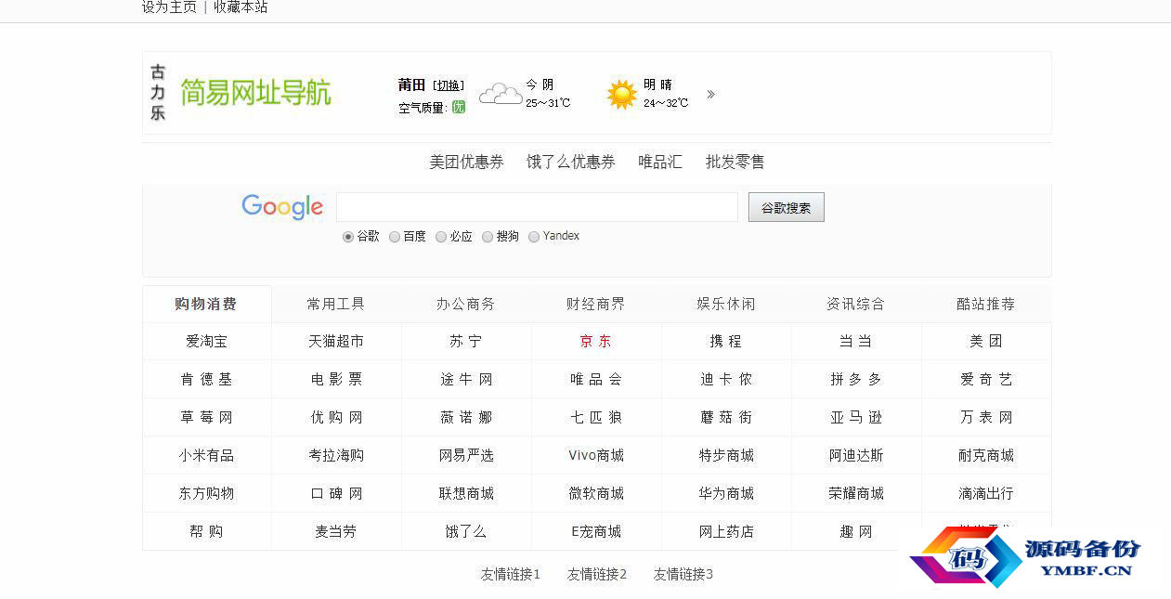Image resolution: width=1171 pixels, height=599 pixels.
Task: Click the 途牛网 link
Action: coord(466,380)
